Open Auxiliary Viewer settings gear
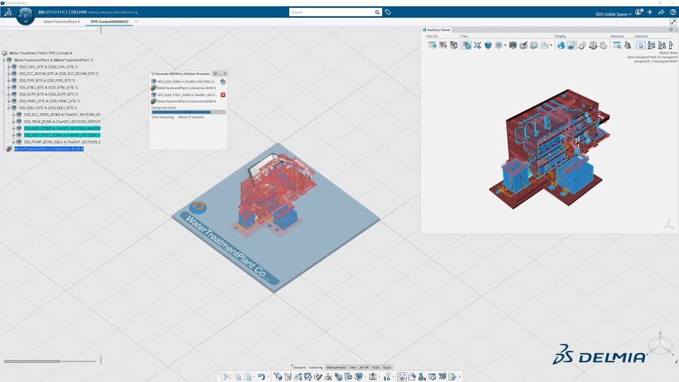The image size is (679, 382). coord(671,30)
